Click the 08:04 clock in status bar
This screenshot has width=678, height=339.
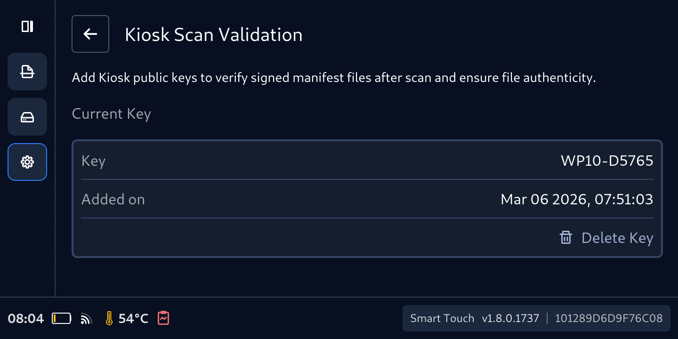[x=26, y=319]
